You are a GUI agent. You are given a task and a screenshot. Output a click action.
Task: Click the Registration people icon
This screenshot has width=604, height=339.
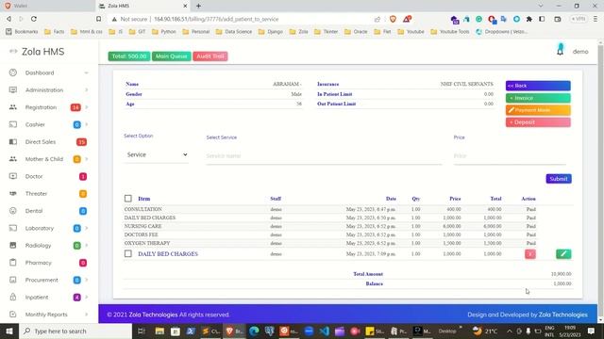pos(13,107)
